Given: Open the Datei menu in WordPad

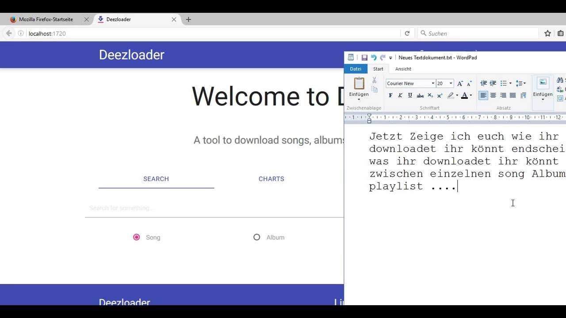Looking at the screenshot, I should [x=356, y=69].
